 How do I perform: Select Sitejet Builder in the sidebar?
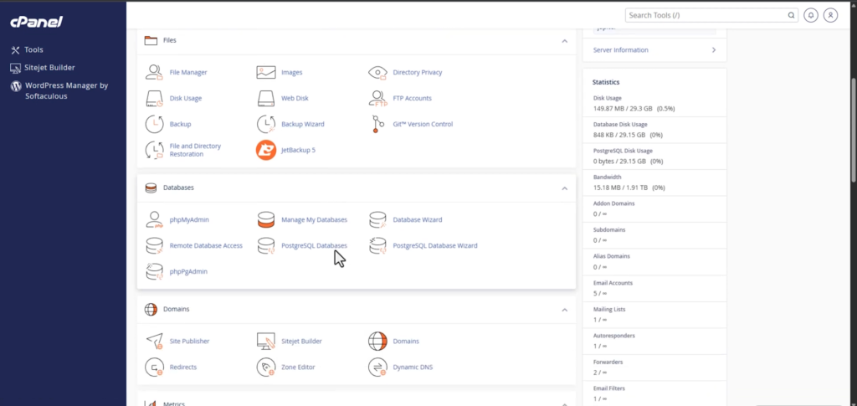50,67
